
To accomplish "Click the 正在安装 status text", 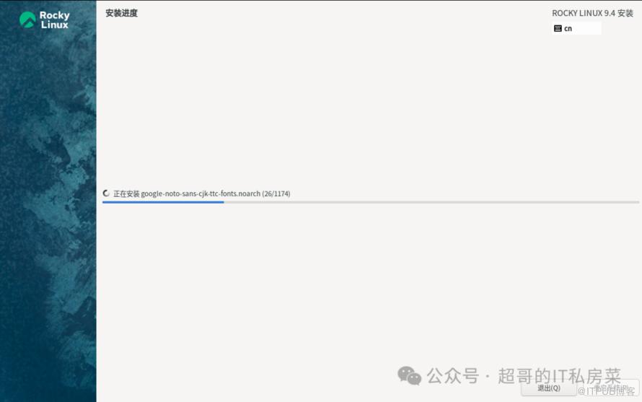I will [x=126, y=193].
